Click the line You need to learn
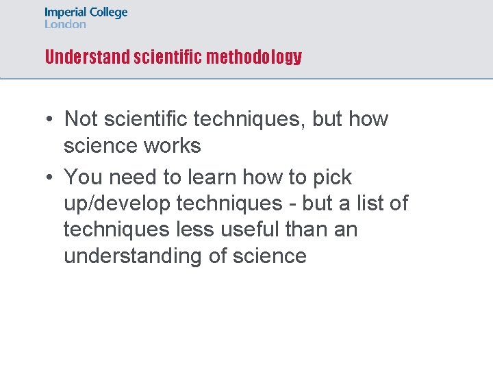 208,177
